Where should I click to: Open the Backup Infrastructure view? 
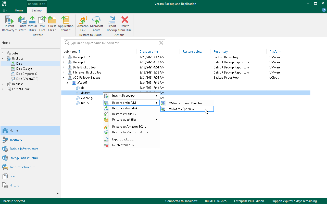click(x=23, y=149)
